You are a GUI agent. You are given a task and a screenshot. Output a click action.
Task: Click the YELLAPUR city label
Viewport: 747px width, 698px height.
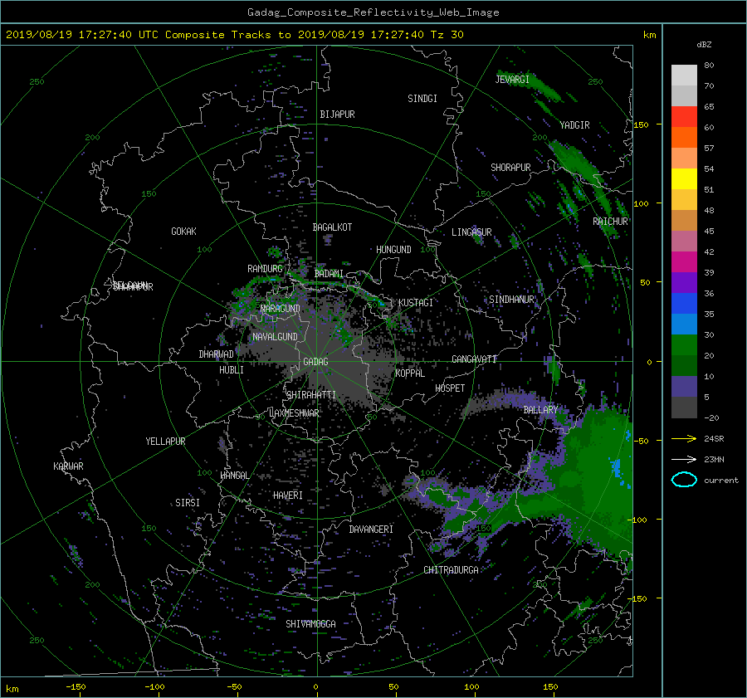[x=165, y=442]
